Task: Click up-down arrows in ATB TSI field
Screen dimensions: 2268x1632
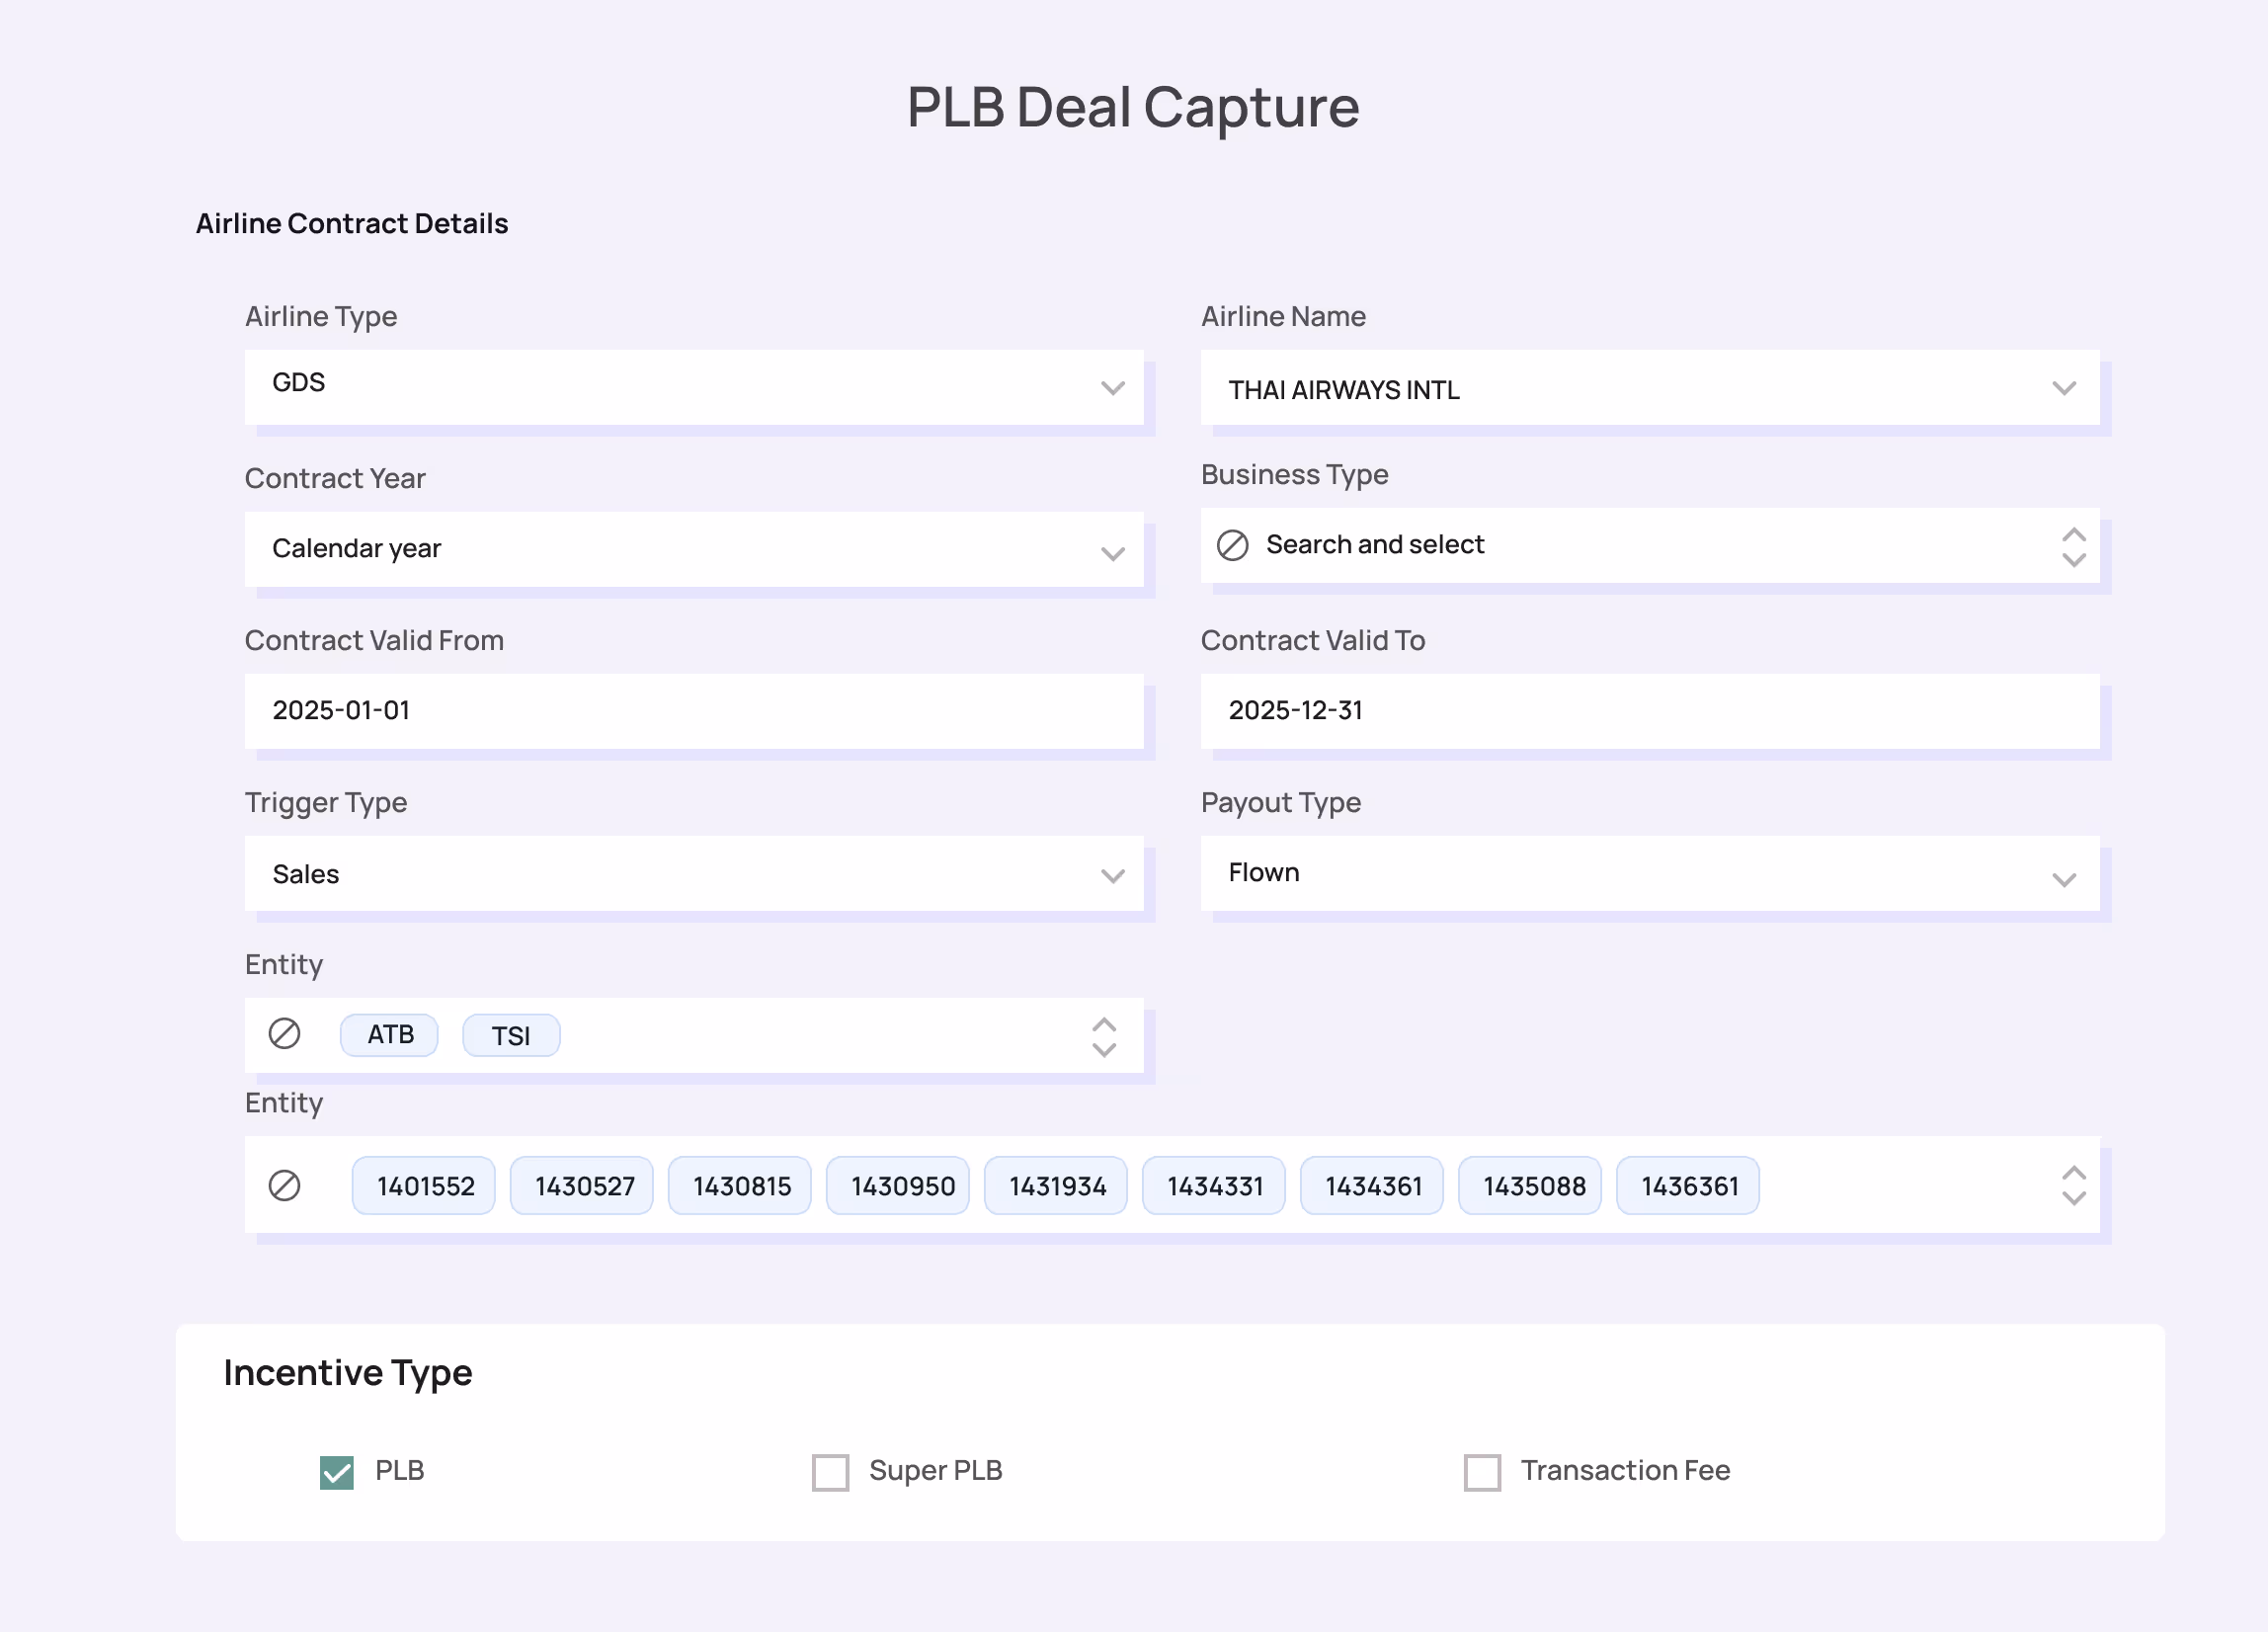Action: pyautogui.click(x=1104, y=1037)
